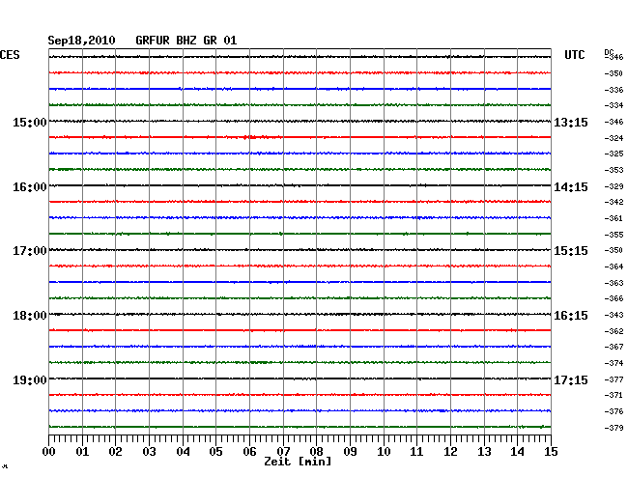628x477 pixels.
Task: Click the 13 minute axis label
Action: pos(484,452)
